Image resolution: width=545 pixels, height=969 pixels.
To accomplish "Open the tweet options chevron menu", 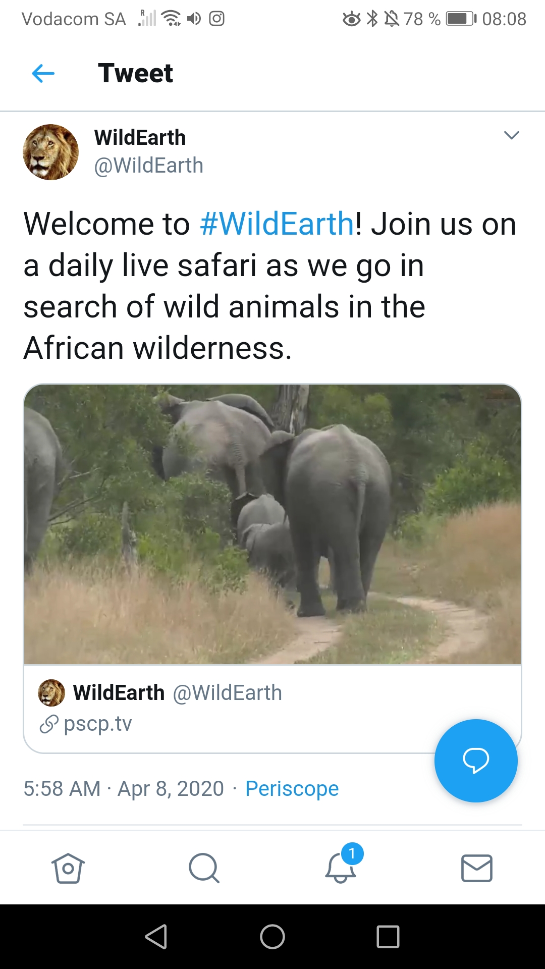I will [x=511, y=135].
